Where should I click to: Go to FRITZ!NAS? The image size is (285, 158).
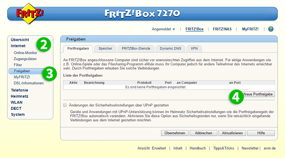tap(222, 29)
